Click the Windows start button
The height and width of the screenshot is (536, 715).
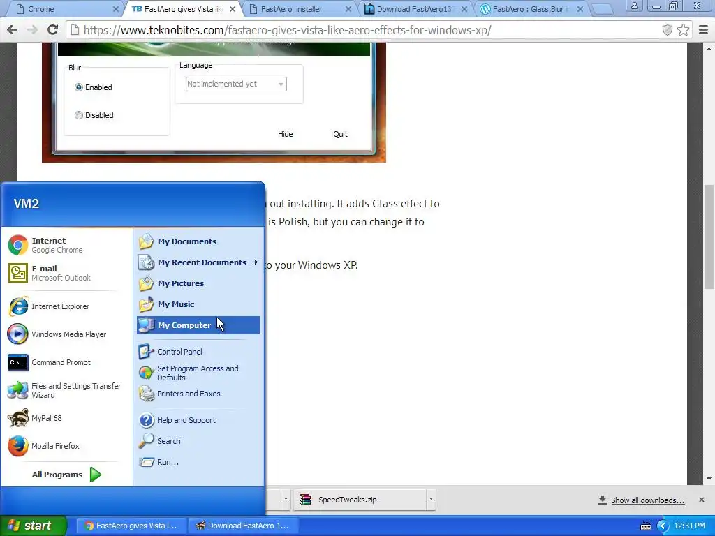pos(34,526)
